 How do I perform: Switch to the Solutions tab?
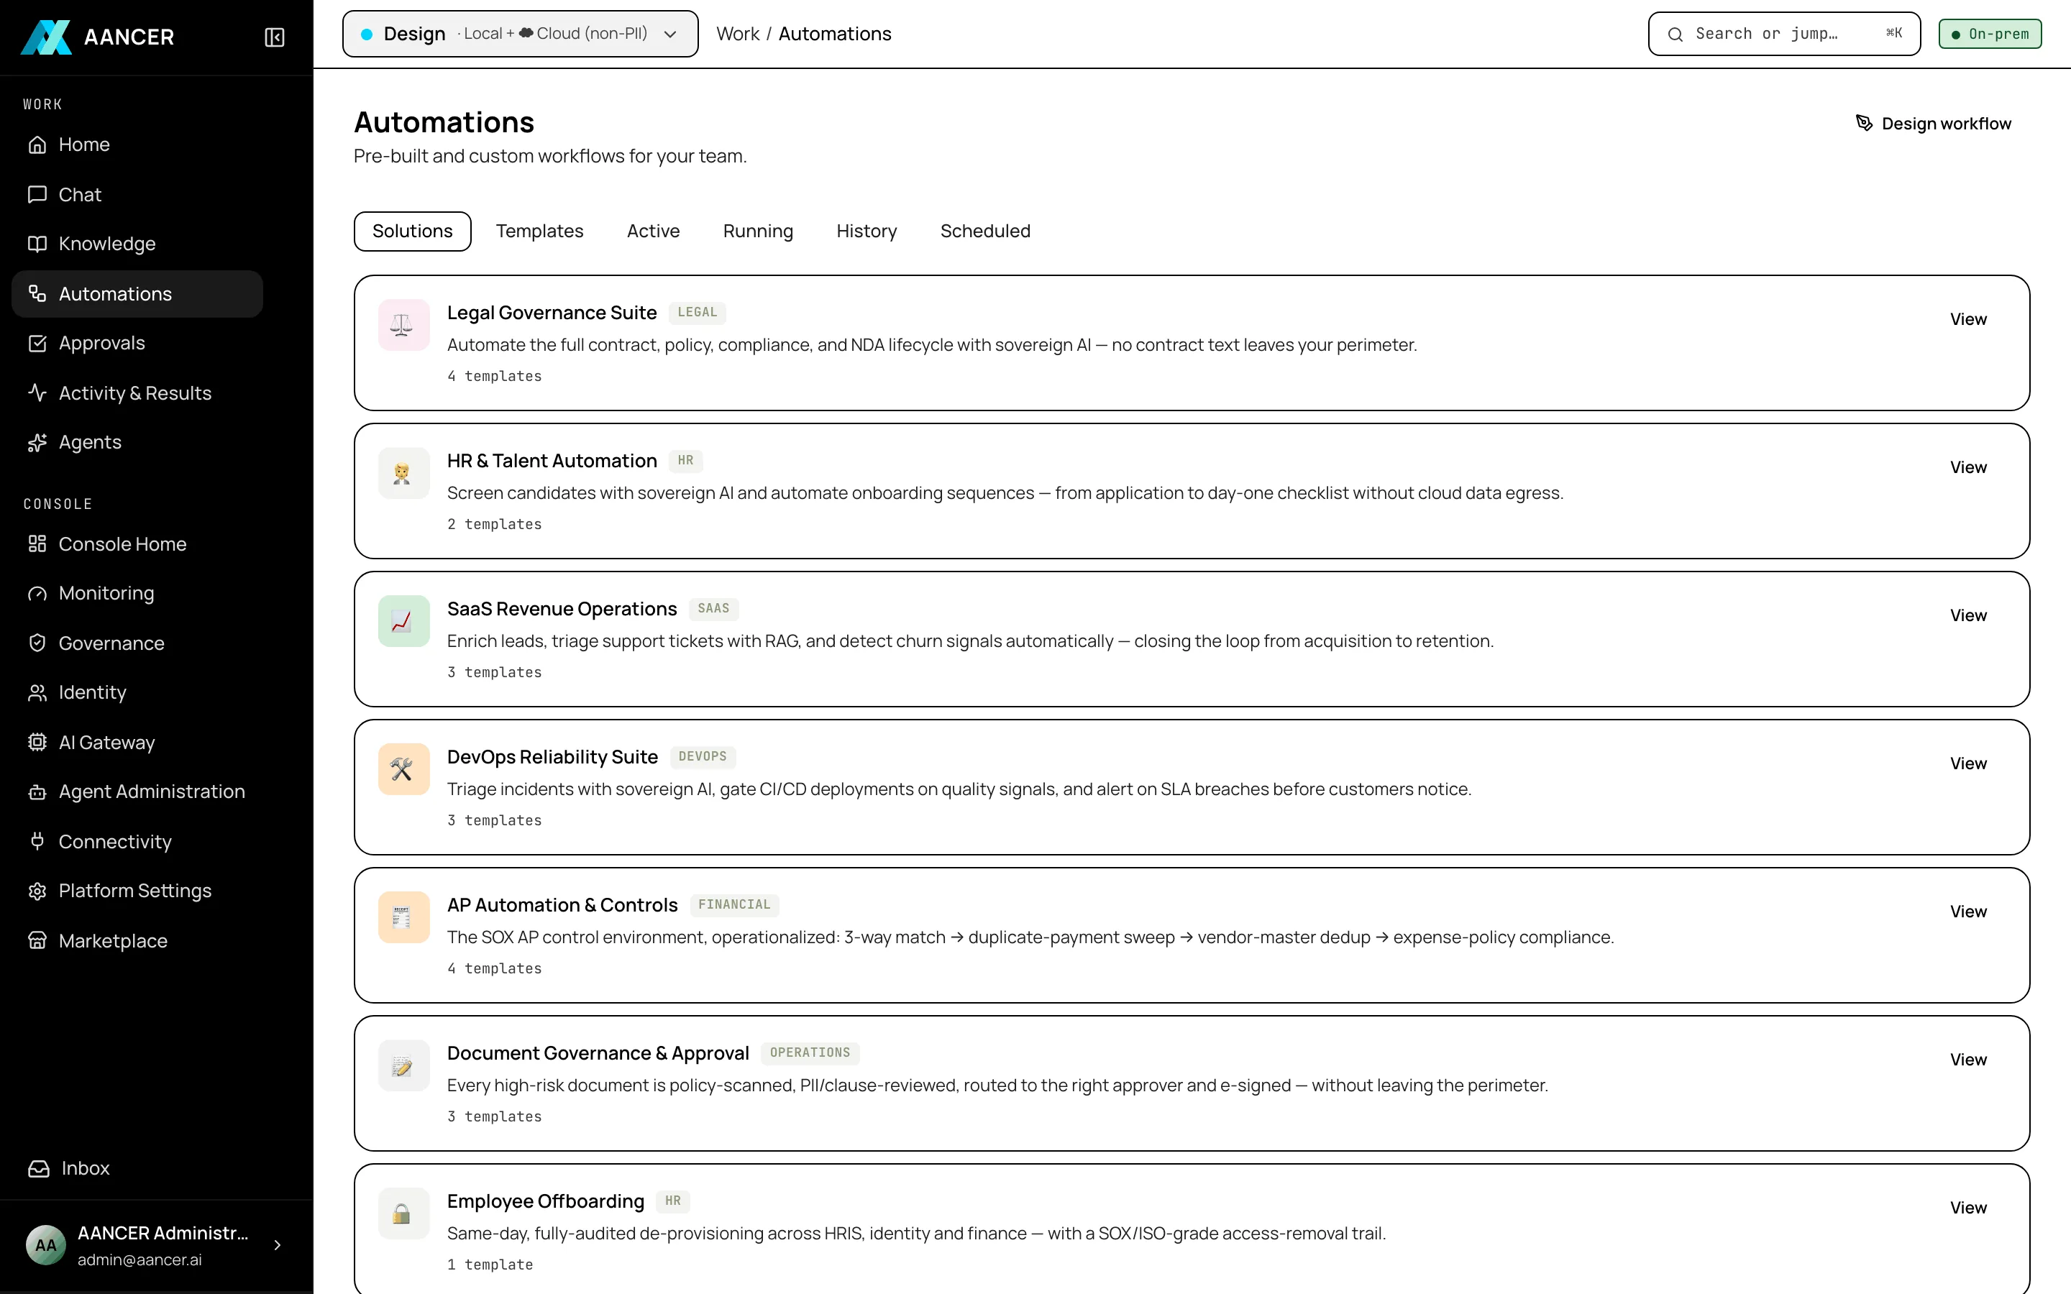pyautogui.click(x=413, y=231)
